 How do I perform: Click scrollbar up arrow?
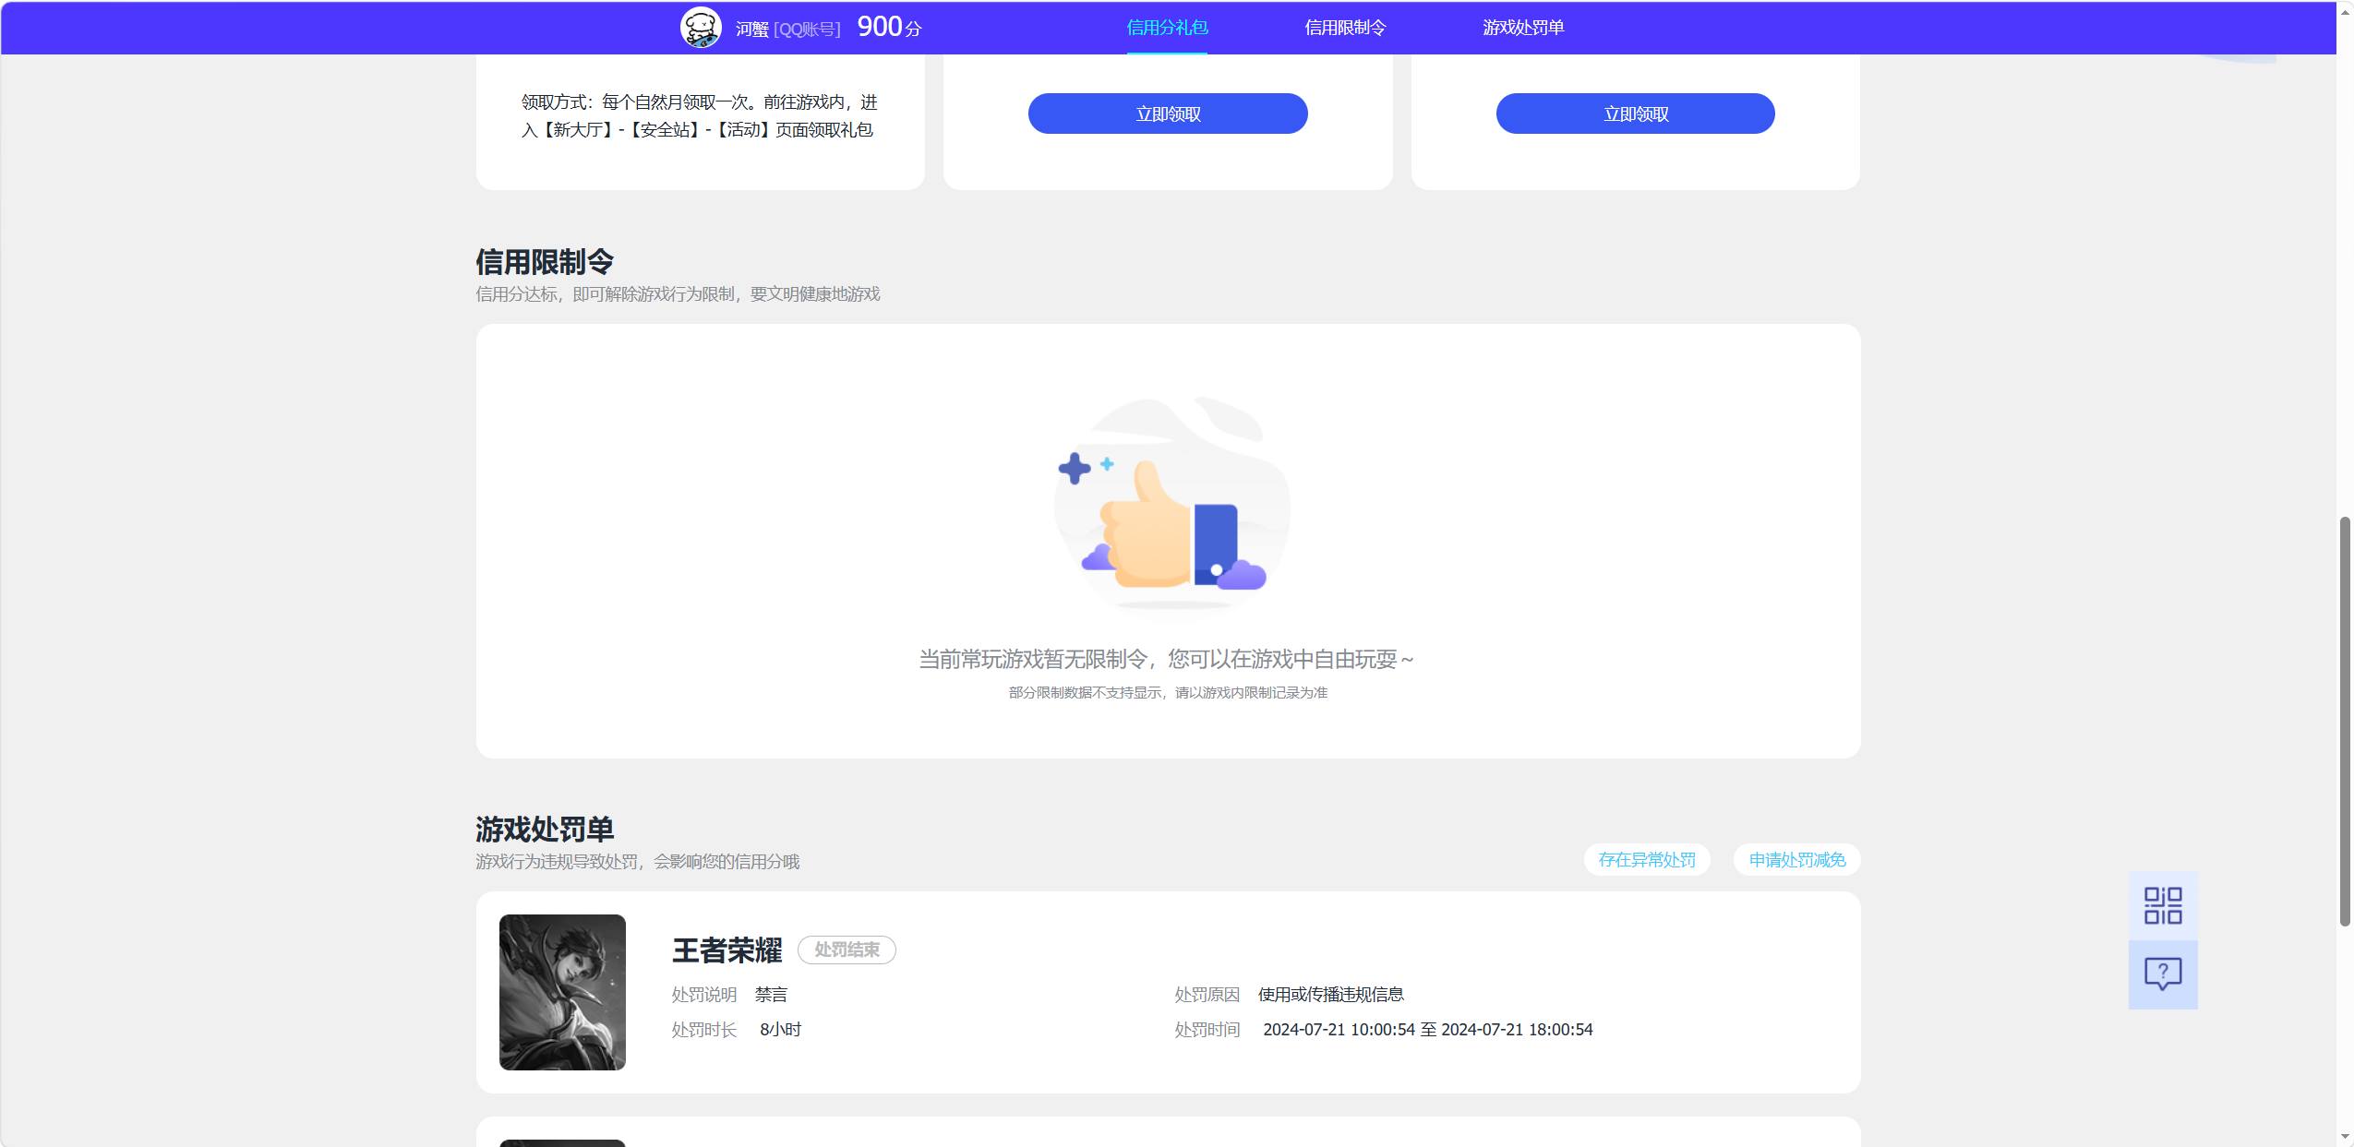[x=2345, y=11]
